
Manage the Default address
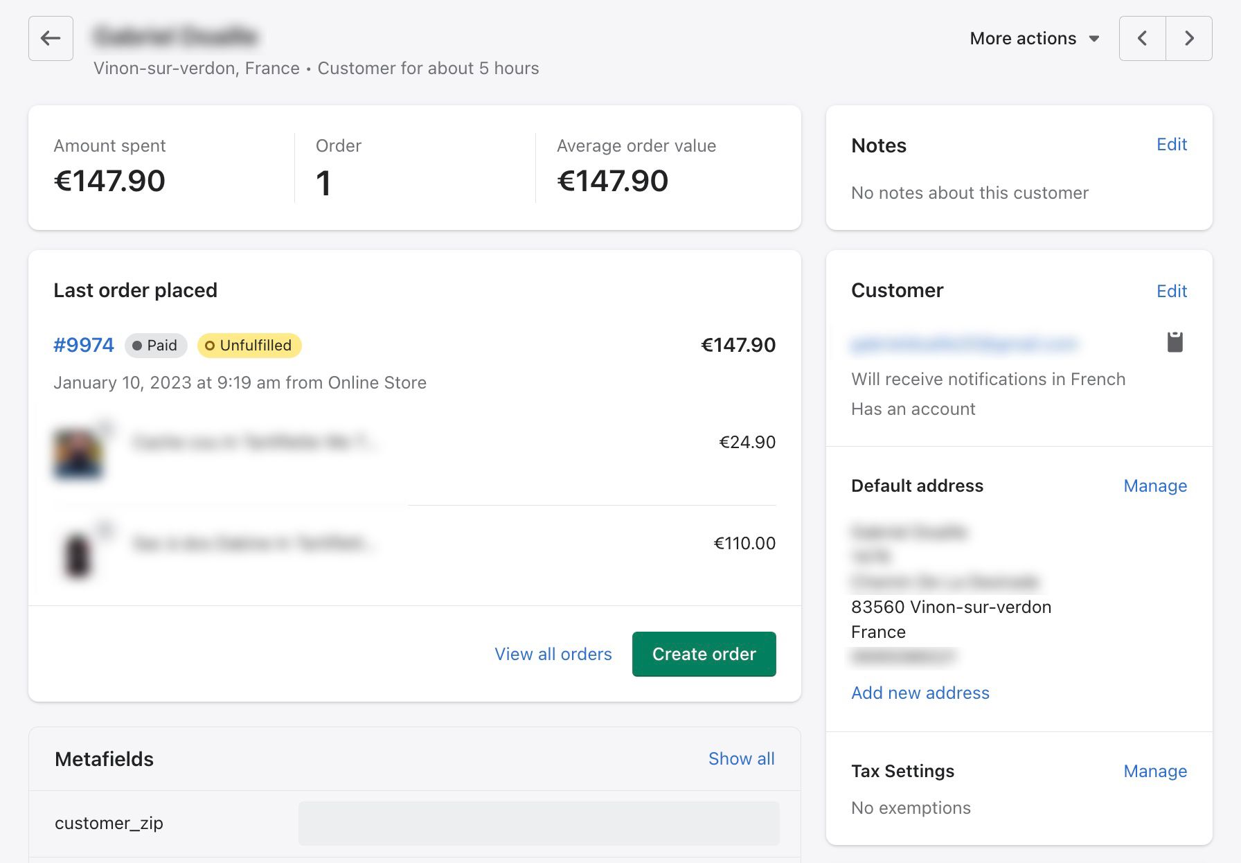(x=1155, y=486)
